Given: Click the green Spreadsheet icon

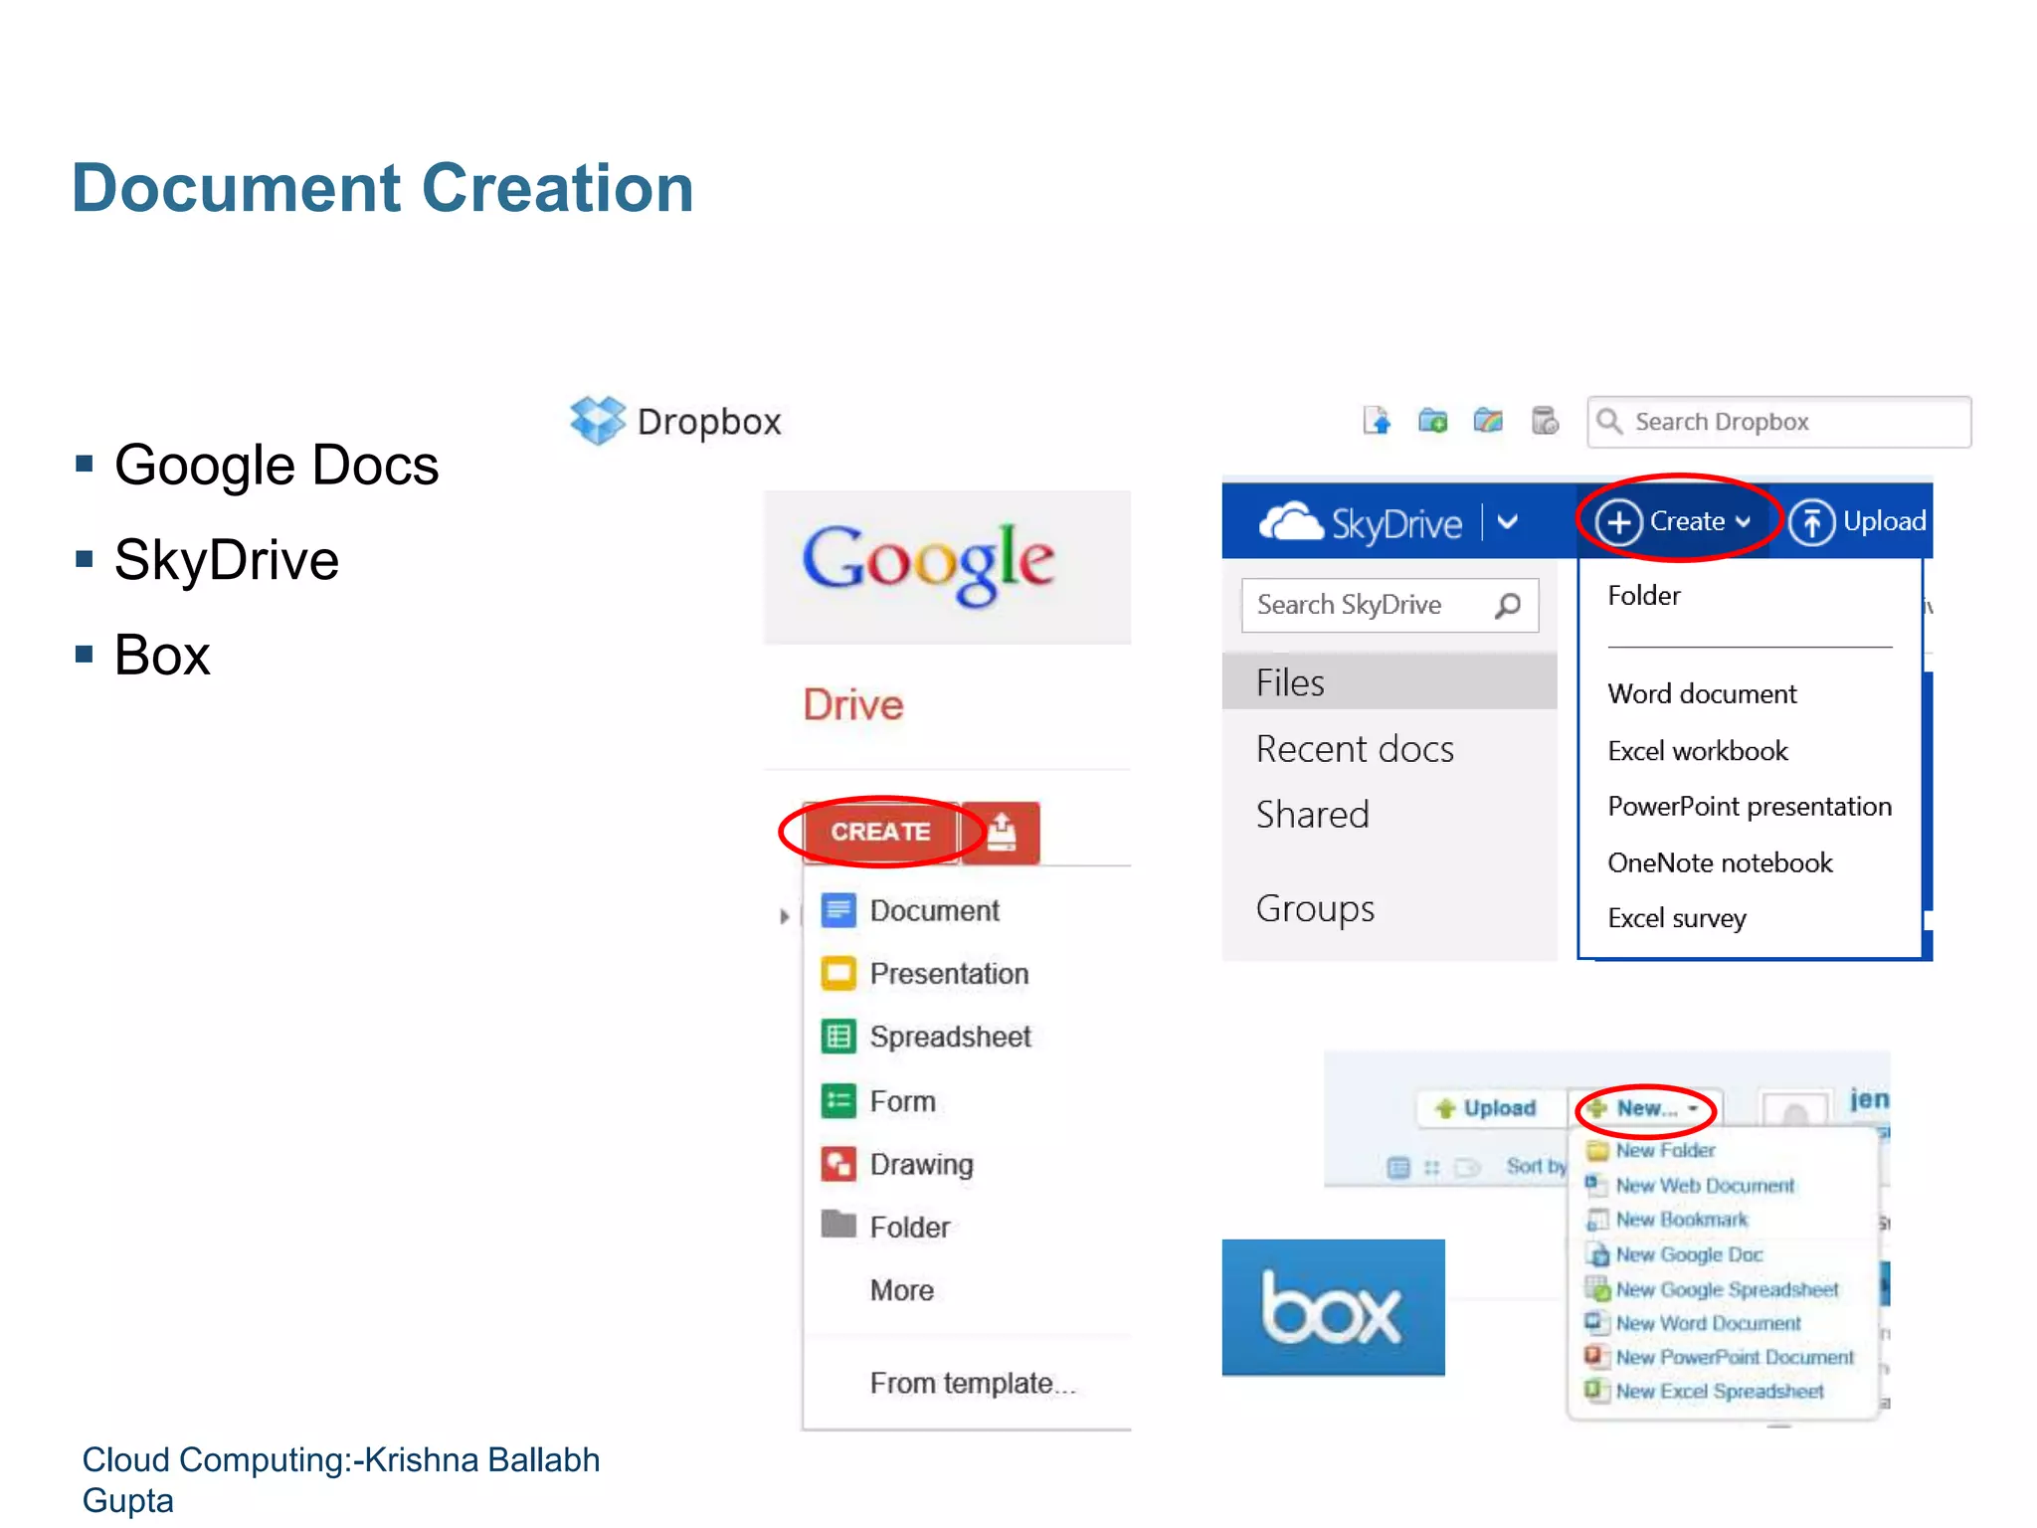Looking at the screenshot, I should pos(838,1037).
